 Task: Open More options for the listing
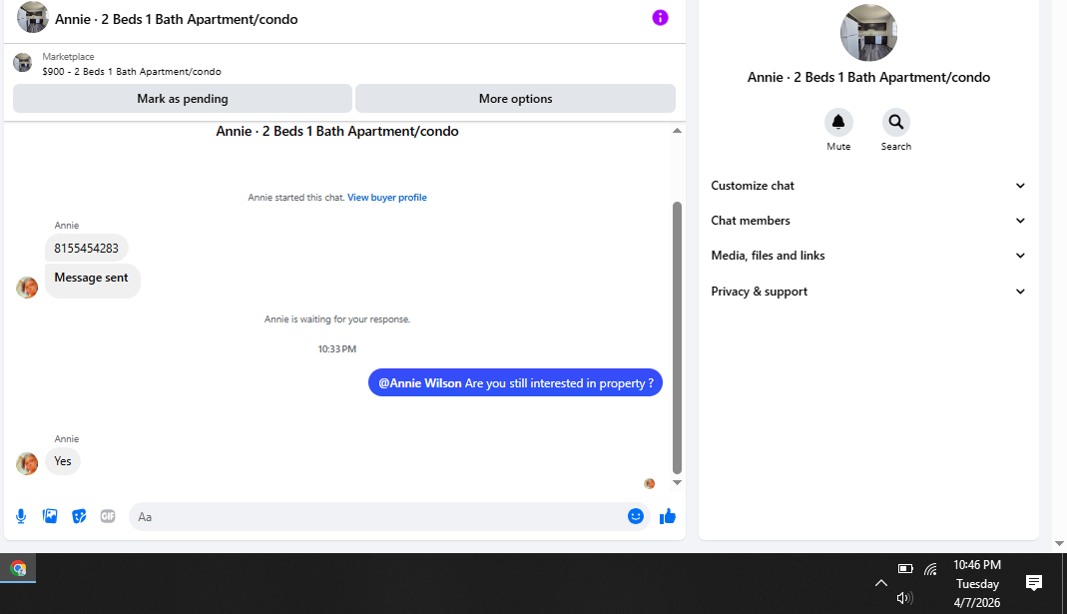tap(515, 99)
